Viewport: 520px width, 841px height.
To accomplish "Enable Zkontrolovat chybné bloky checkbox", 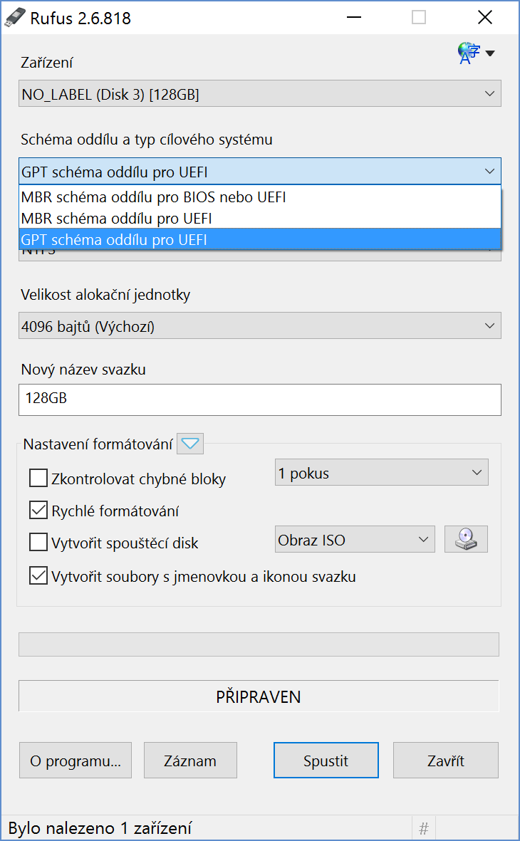I will pos(38,478).
